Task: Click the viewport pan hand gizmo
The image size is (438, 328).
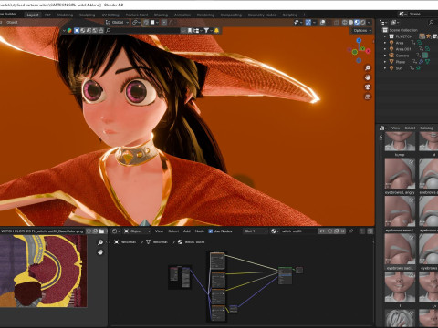Action: (x=368, y=77)
